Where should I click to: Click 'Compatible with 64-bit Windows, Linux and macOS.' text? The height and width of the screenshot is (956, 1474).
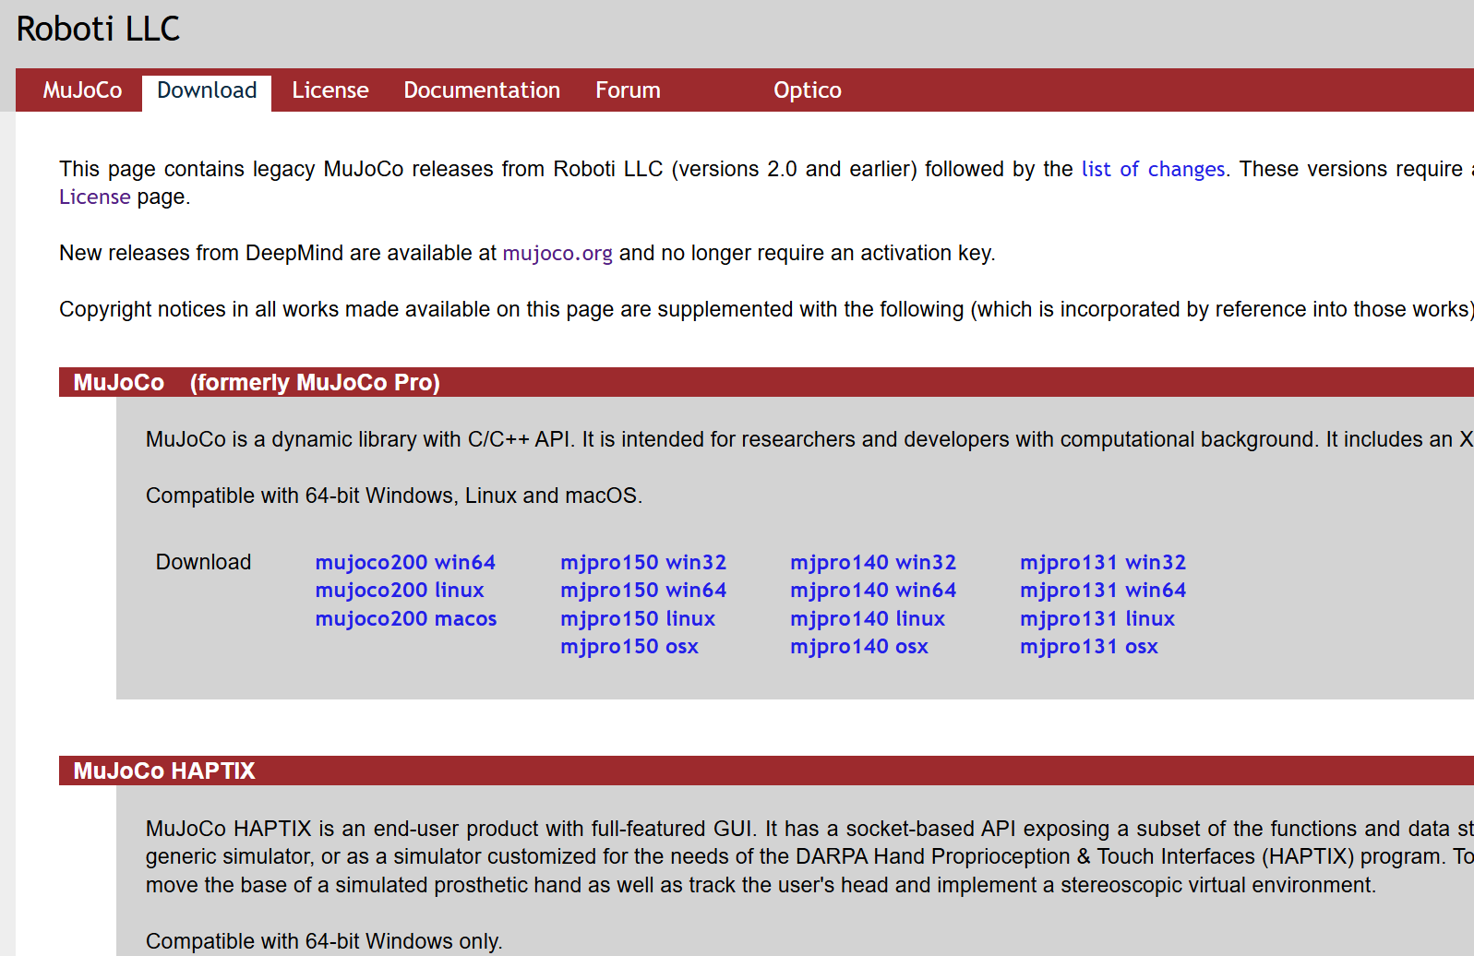[x=394, y=496]
